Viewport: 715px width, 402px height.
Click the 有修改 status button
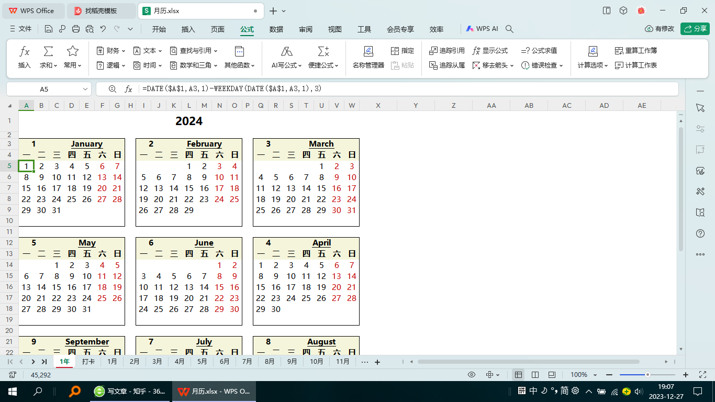click(660, 29)
